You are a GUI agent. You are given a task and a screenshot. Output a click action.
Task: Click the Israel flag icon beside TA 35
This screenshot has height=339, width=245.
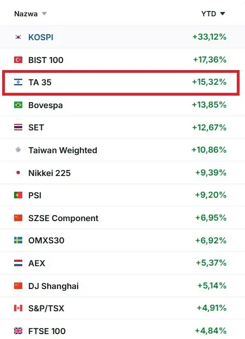click(18, 82)
